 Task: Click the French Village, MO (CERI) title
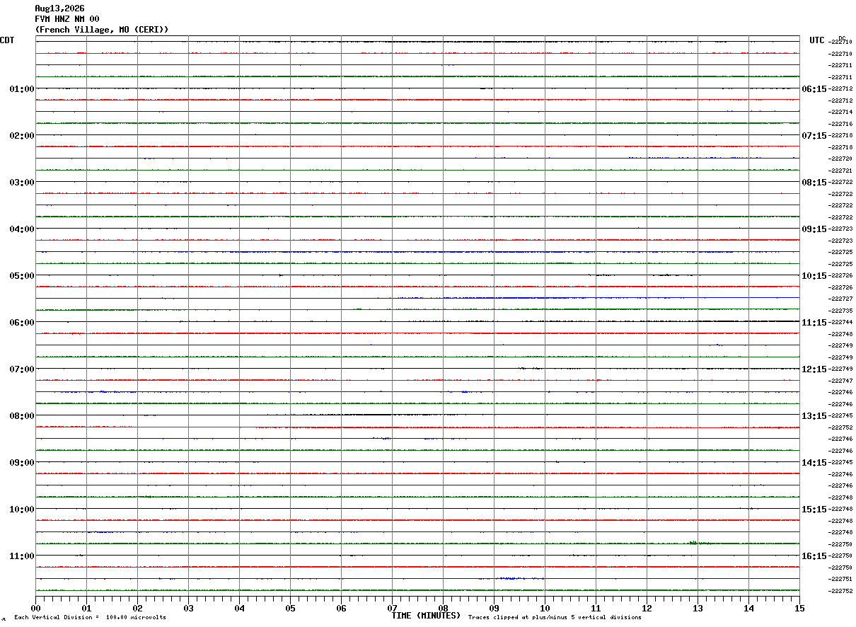point(102,30)
